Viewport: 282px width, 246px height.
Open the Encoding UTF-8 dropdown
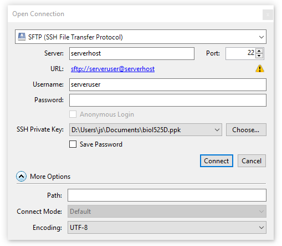(x=167, y=227)
